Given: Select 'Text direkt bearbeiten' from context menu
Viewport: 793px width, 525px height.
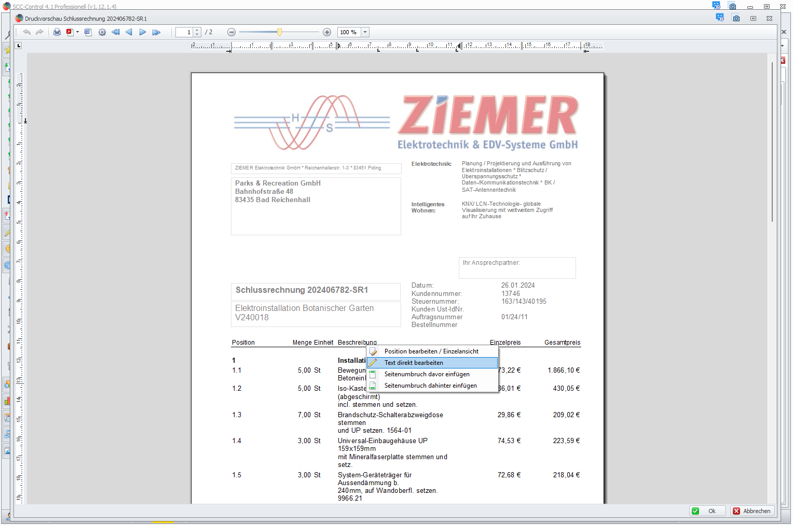Looking at the screenshot, I should pyautogui.click(x=414, y=363).
